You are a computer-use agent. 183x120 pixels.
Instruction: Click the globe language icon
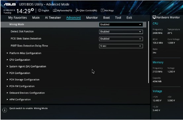40,10
